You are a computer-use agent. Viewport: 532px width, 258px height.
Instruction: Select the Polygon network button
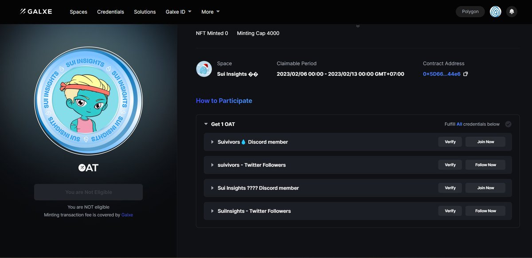(x=470, y=12)
